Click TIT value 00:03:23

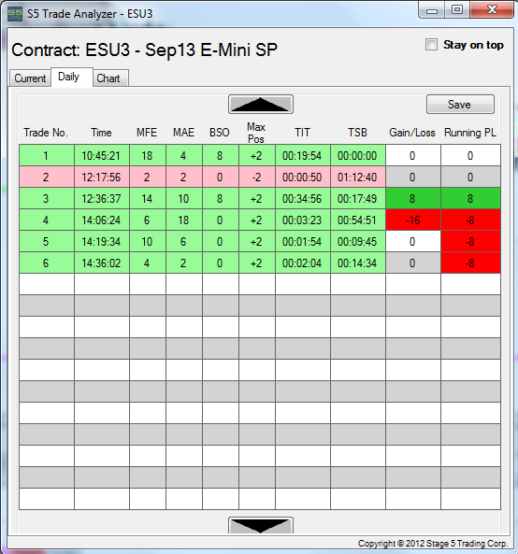303,220
